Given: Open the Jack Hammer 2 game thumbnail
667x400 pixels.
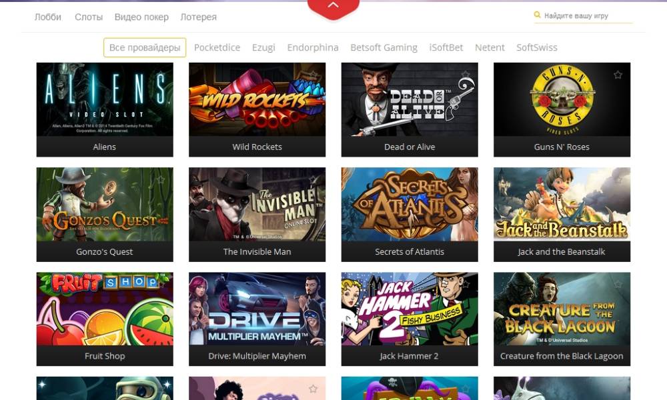Looking at the screenshot, I should tap(410, 309).
